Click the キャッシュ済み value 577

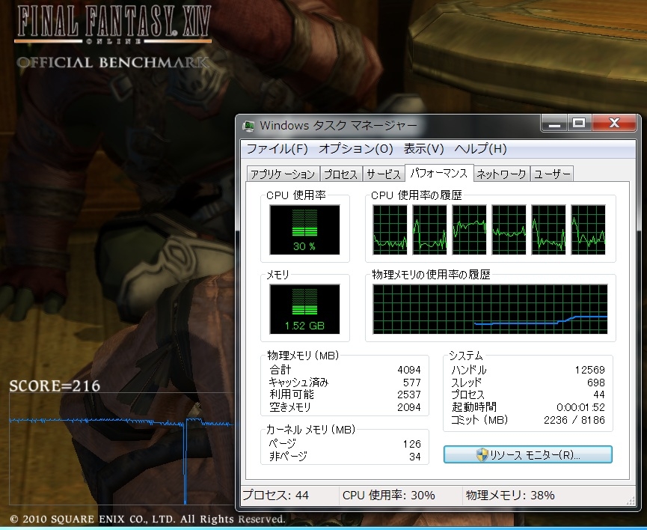point(412,383)
